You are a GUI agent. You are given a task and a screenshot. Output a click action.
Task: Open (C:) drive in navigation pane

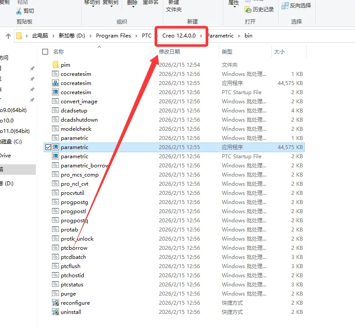click(11, 142)
